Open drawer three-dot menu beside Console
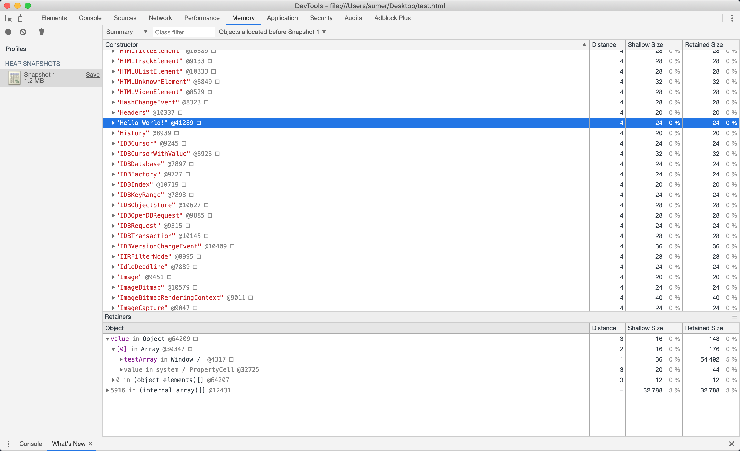Screen dimensions: 740x451 click(x=8, y=444)
